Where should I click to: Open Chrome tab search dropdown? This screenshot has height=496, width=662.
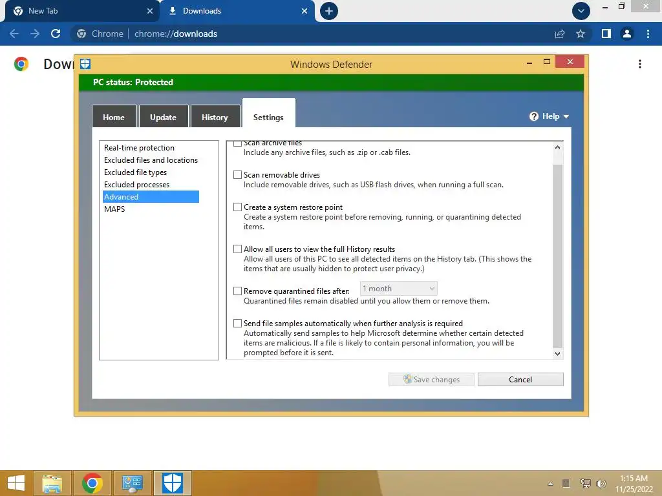click(x=581, y=11)
